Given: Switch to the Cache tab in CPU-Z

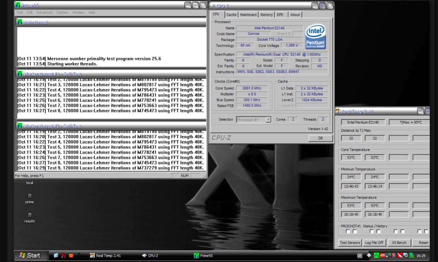Looking at the screenshot, I should 231,15.
